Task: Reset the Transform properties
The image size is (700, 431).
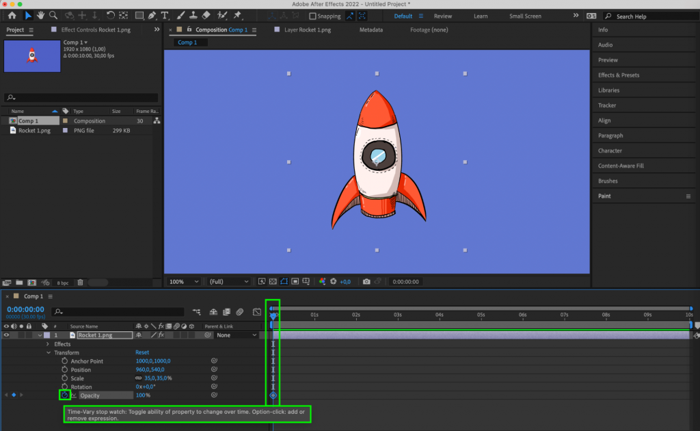Action: point(142,352)
